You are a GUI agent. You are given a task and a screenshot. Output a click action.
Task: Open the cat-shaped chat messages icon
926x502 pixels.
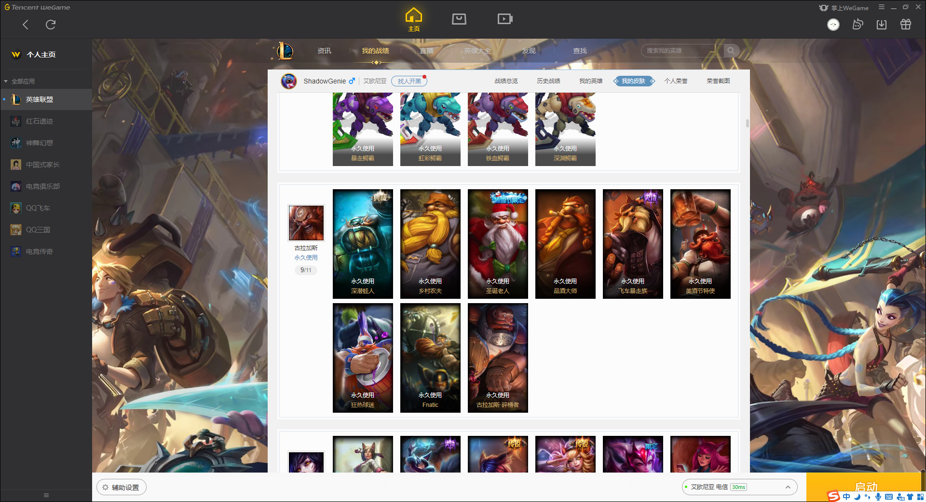pyautogui.click(x=858, y=24)
